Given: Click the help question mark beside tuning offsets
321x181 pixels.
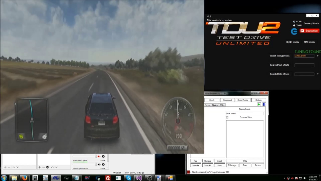Looking at the screenshot, I should [x=318, y=56].
